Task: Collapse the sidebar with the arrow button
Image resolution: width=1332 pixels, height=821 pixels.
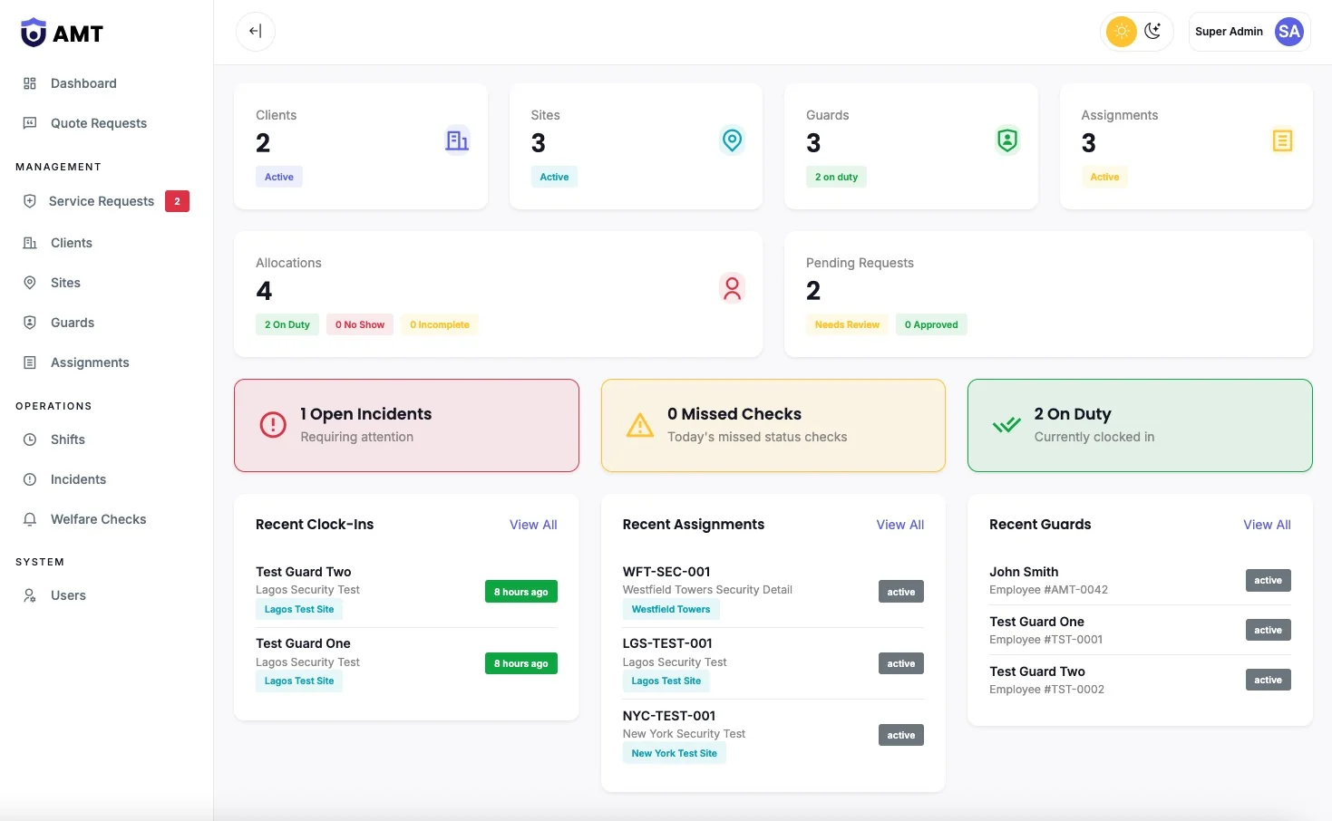Action: (256, 32)
